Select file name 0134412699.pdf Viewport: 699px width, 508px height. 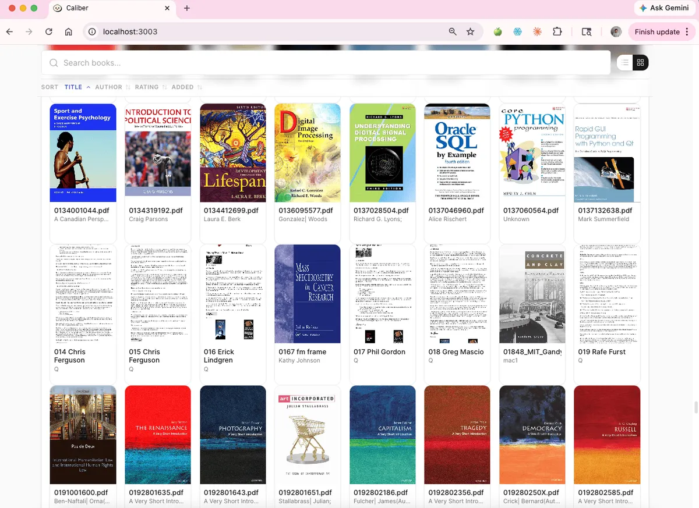[231, 211]
